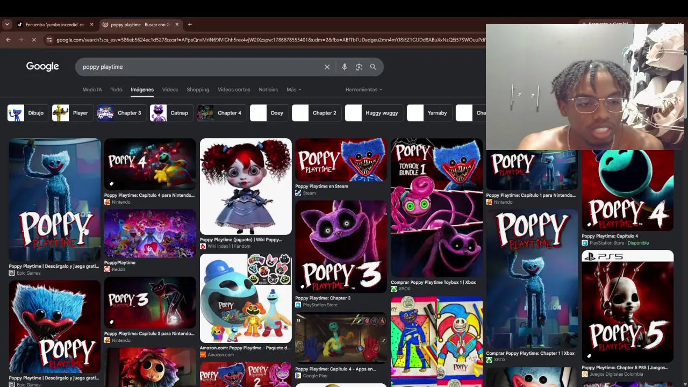Expand the 'Más' search filters dropdown
The height and width of the screenshot is (387, 688).
pos(293,90)
